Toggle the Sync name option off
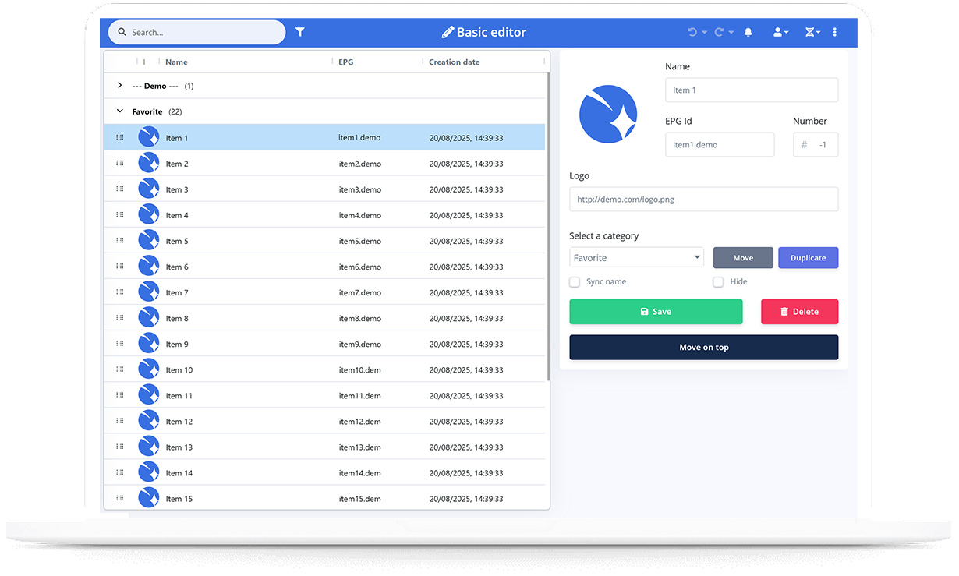This screenshot has width=959, height=576. coord(575,282)
